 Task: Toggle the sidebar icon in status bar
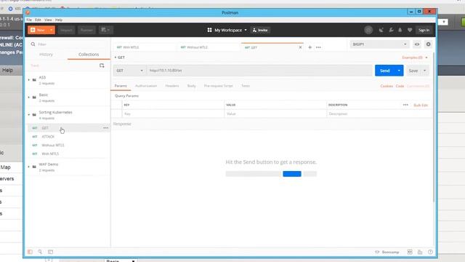point(30,252)
